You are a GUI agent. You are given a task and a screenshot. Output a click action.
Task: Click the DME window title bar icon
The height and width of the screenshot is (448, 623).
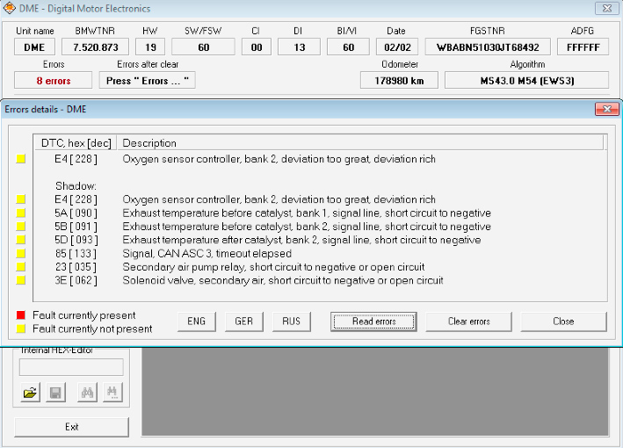pyautogui.click(x=10, y=9)
